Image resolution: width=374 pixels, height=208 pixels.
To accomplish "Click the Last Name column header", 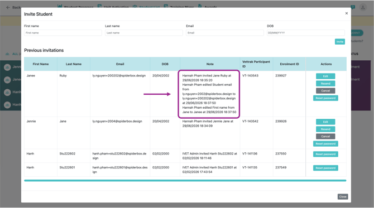I will click(x=74, y=64).
